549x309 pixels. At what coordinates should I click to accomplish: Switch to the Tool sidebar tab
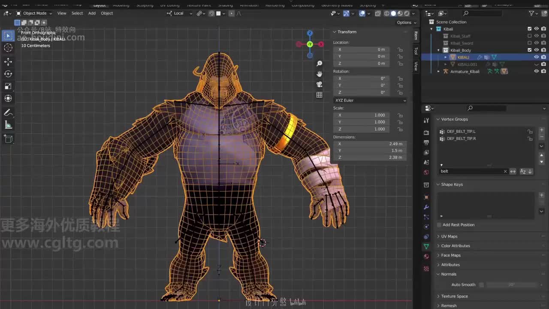pos(416,51)
